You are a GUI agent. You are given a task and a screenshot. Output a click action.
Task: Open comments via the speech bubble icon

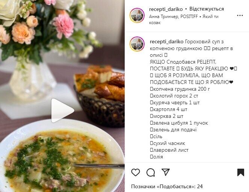click(x=151, y=172)
